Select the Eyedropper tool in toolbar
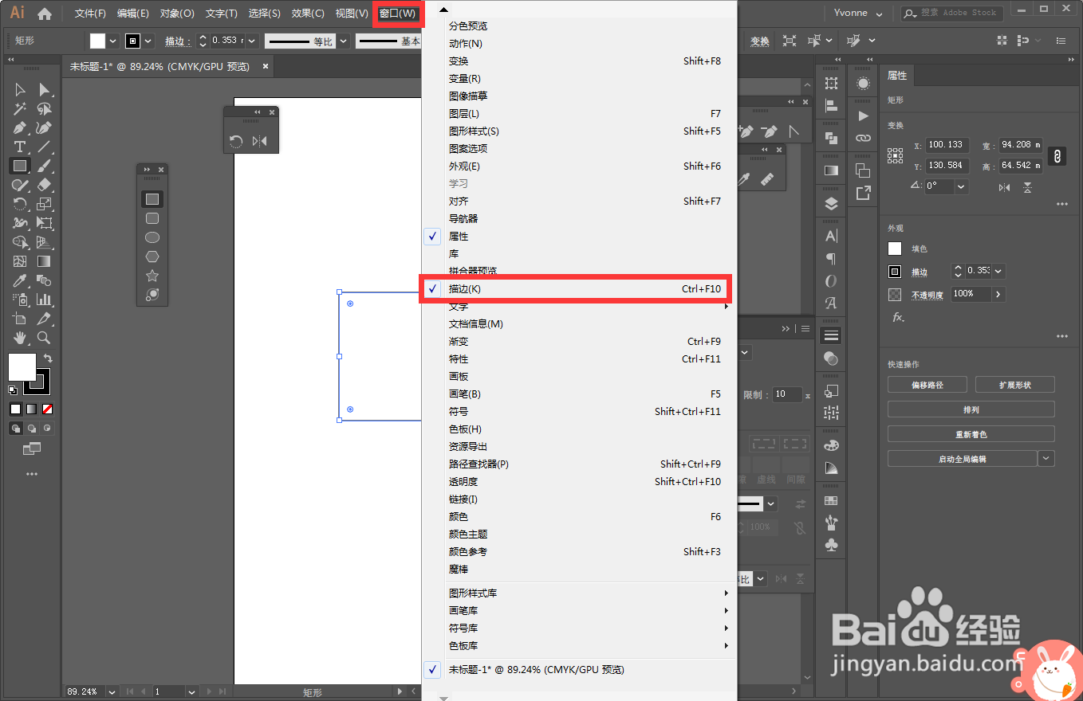 [20, 280]
